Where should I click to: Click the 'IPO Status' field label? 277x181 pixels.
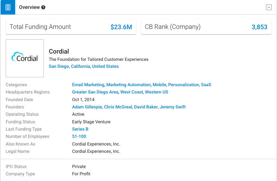click(16, 166)
